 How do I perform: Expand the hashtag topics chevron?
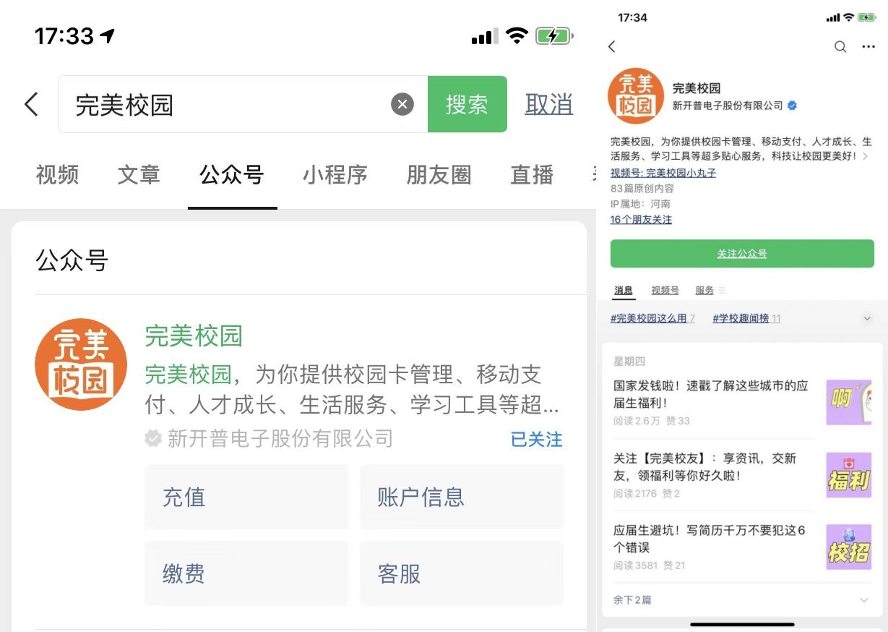[867, 318]
